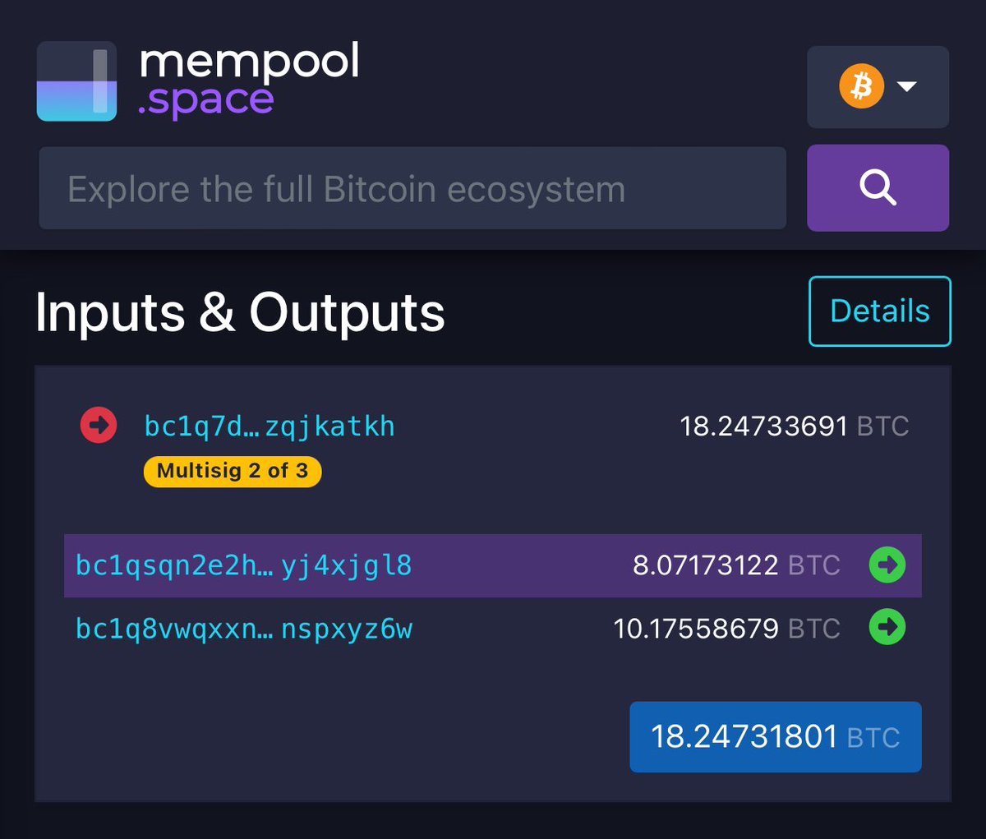Click the Multisig 2 of 3 badge

(x=232, y=471)
